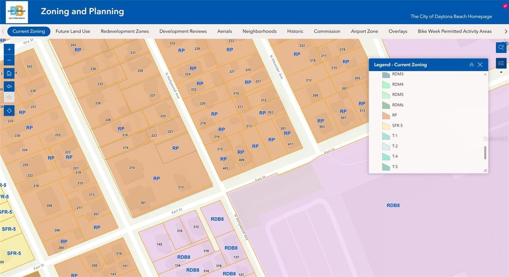Click the SFR-5 yellow swatch in legend
Image resolution: width=509 pixels, height=277 pixels.
coord(386,125)
